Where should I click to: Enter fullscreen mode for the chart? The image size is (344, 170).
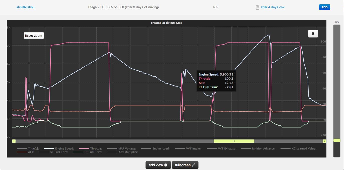click(x=185, y=165)
